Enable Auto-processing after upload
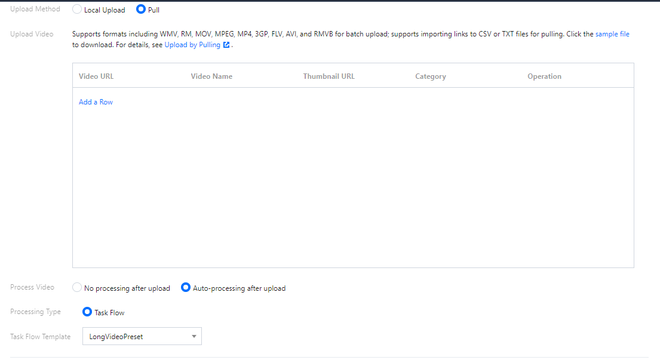660x360 pixels. [x=186, y=288]
